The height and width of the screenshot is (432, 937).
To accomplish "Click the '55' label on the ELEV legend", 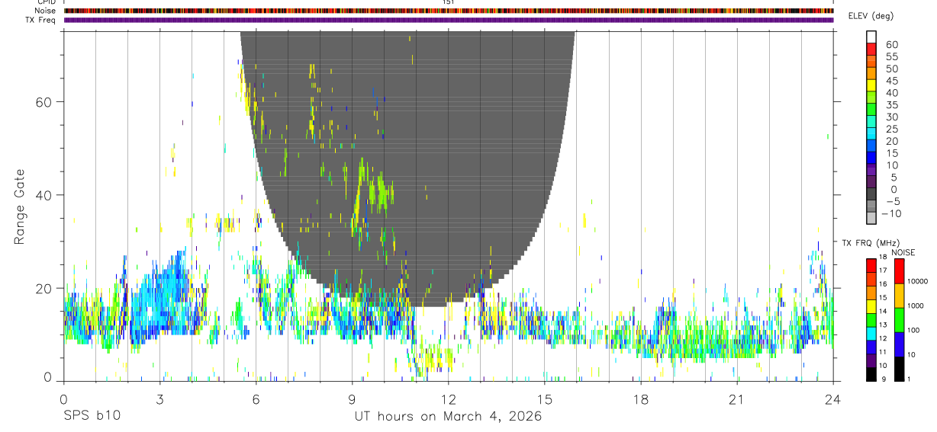I will click(893, 57).
